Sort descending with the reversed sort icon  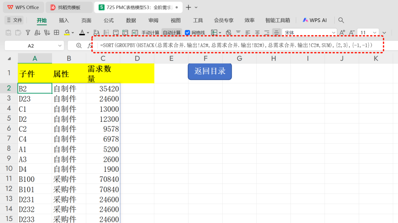[x=47, y=33]
